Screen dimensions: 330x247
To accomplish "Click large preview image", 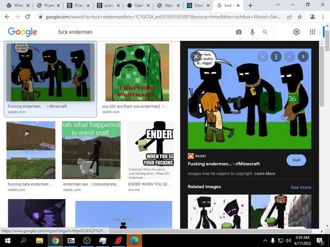I will (x=249, y=99).
